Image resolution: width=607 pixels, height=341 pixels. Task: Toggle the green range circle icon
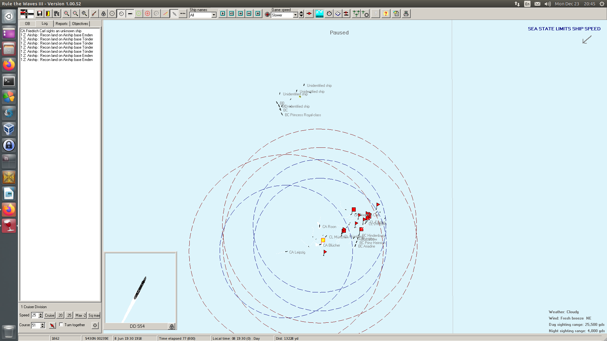[138, 14]
